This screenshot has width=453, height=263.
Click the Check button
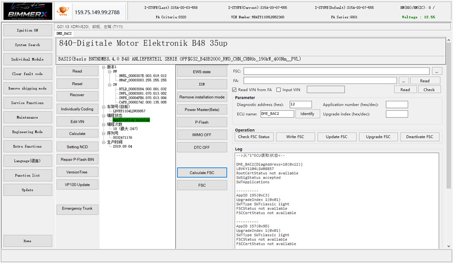coord(429,89)
